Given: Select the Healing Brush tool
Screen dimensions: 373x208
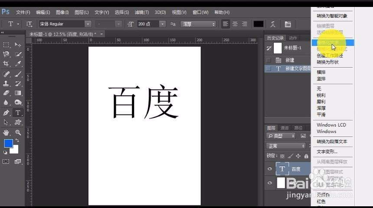Looking at the screenshot, I should tap(6, 74).
